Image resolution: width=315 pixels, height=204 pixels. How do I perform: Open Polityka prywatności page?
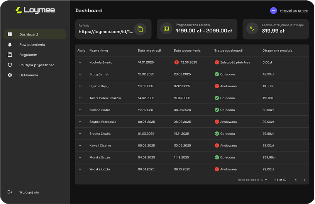[37, 65]
